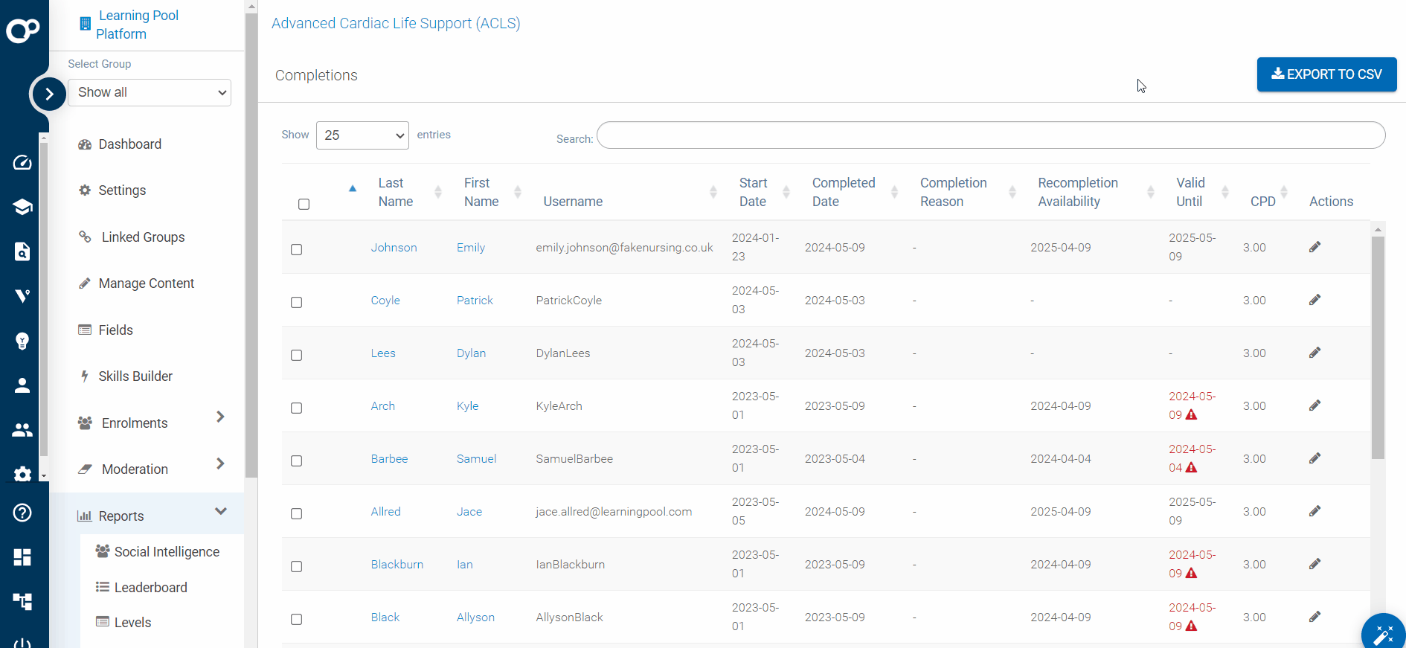Viewport: 1406px width, 648px height.
Task: Select the Johnson row checkbox
Action: pos(296,249)
